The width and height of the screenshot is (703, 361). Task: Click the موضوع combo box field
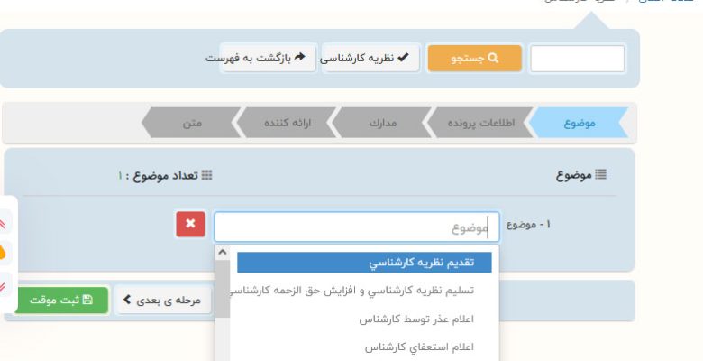point(356,227)
